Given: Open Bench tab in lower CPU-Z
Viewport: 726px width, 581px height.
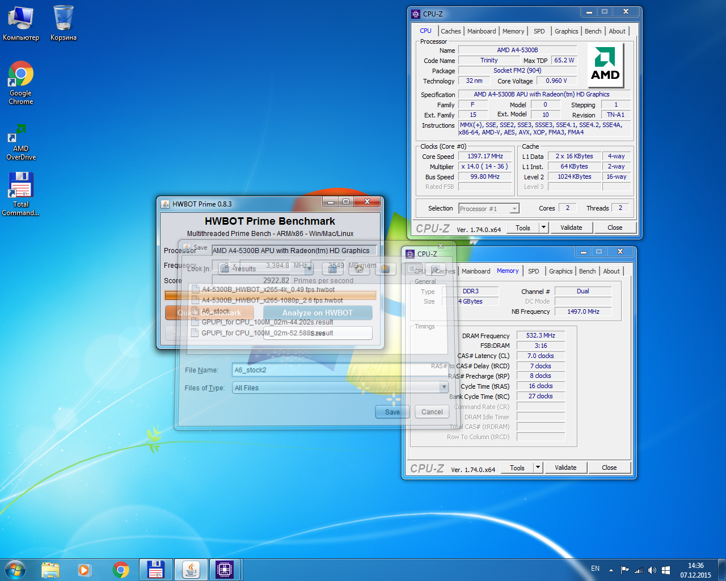Looking at the screenshot, I should click(588, 271).
